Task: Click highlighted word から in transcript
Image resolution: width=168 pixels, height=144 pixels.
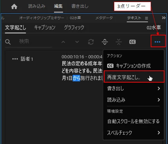Action: (x=76, y=78)
